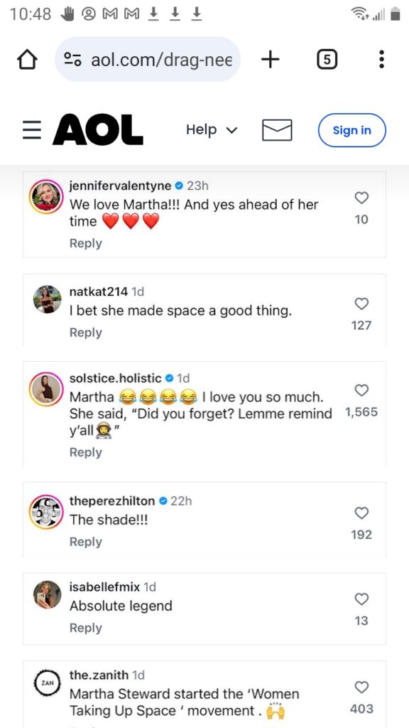
Task: Tap the site settings icon in the address bar
Action: (72, 60)
